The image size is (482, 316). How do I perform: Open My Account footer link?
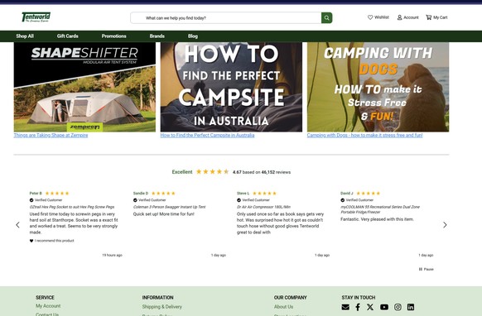[x=48, y=306]
